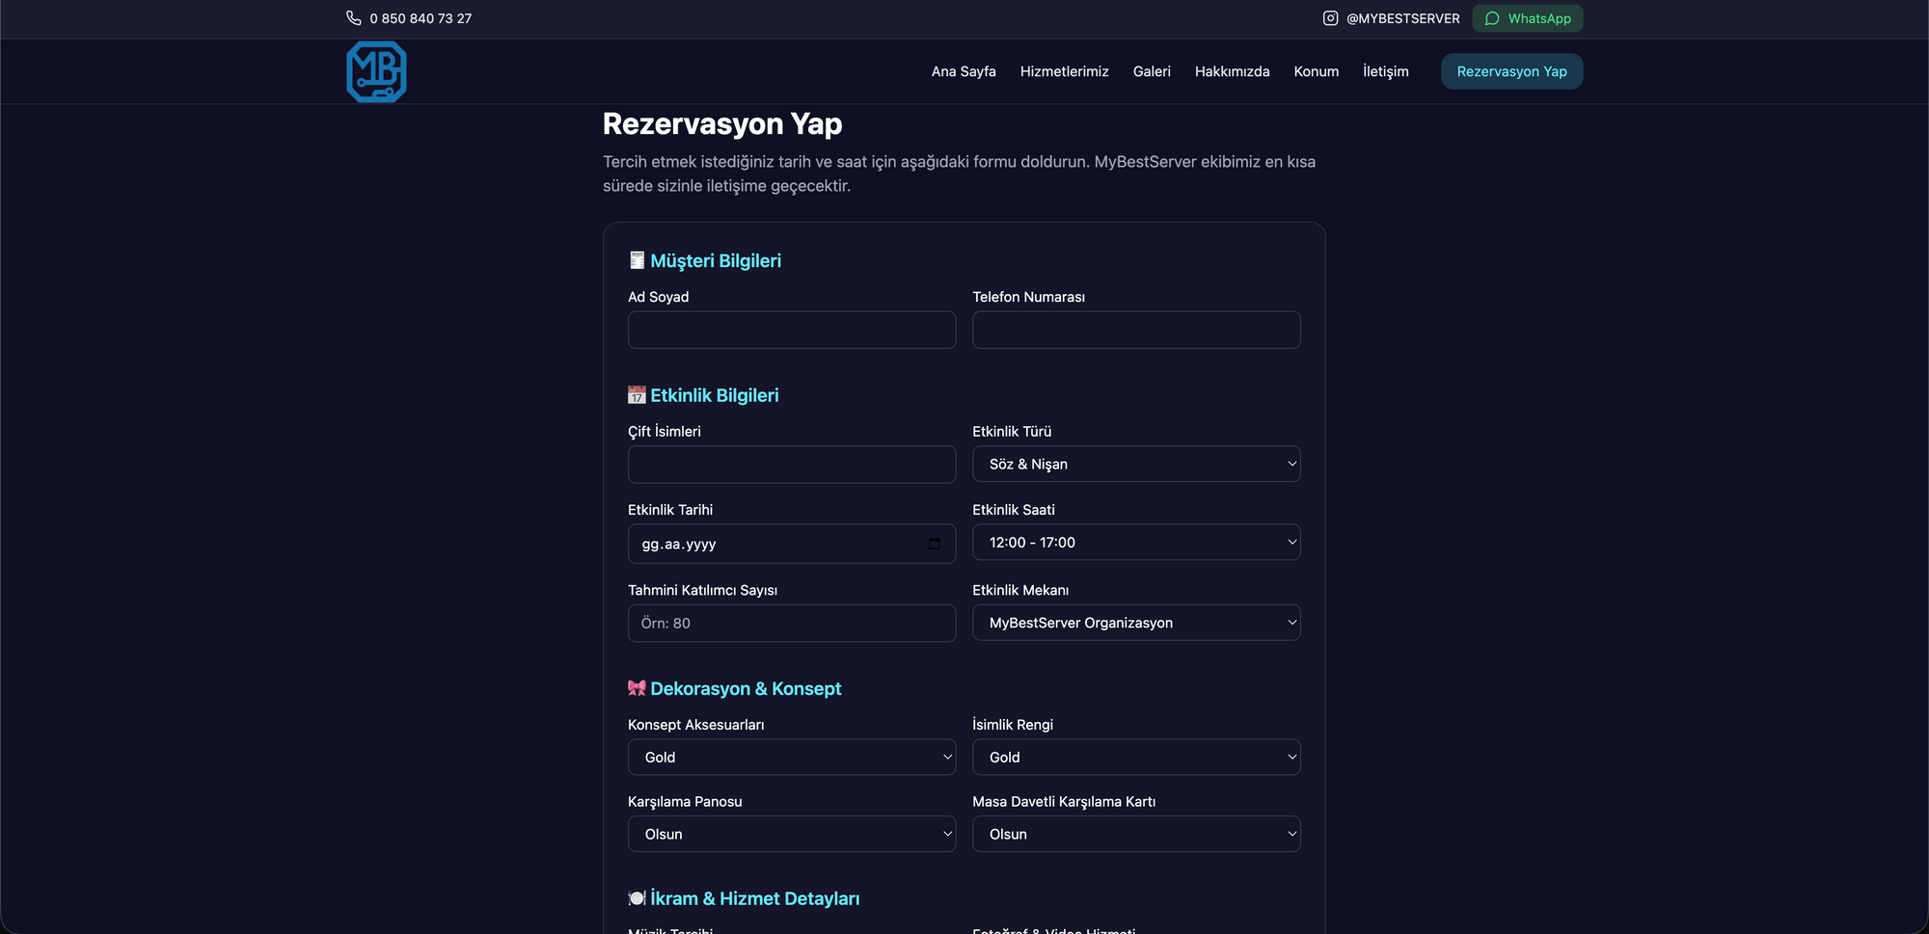Open the Etkinlik Mekanı dropdown
Screen dimensions: 1929x934
pyautogui.click(x=1135, y=623)
